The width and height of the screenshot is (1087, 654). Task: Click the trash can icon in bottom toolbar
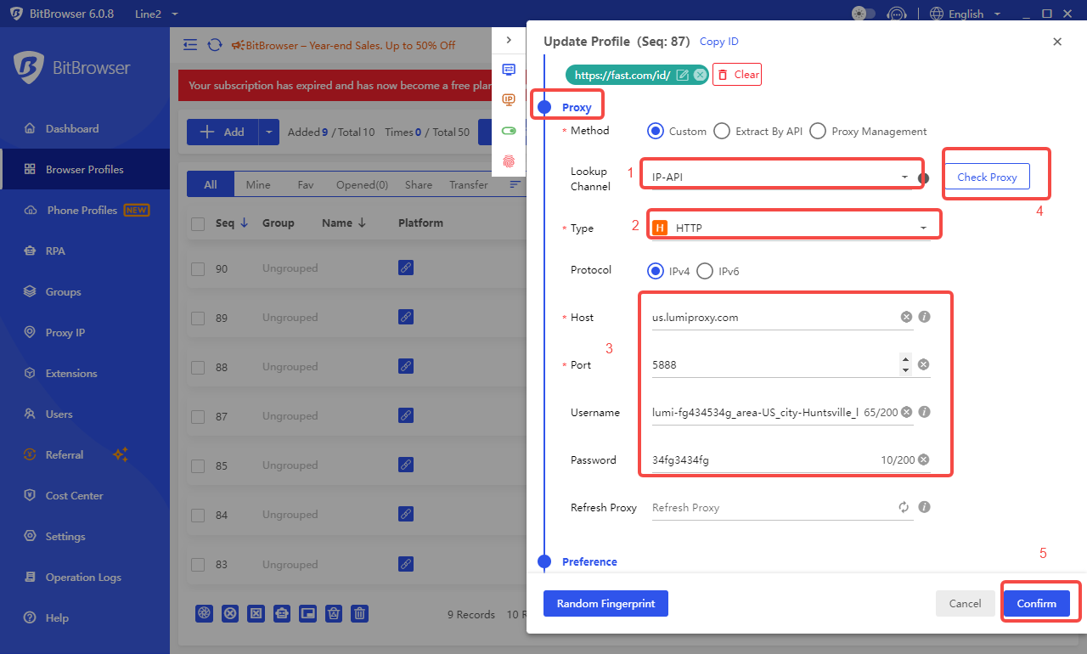[x=360, y=613]
